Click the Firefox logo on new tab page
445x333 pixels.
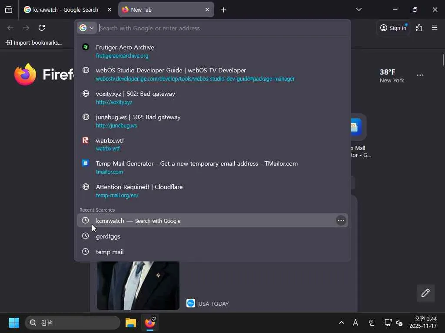click(25, 74)
